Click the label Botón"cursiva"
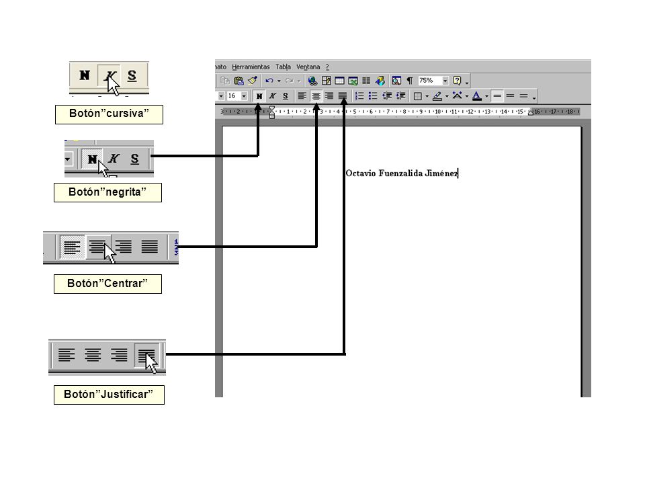This screenshot has width=645, height=484. [109, 114]
